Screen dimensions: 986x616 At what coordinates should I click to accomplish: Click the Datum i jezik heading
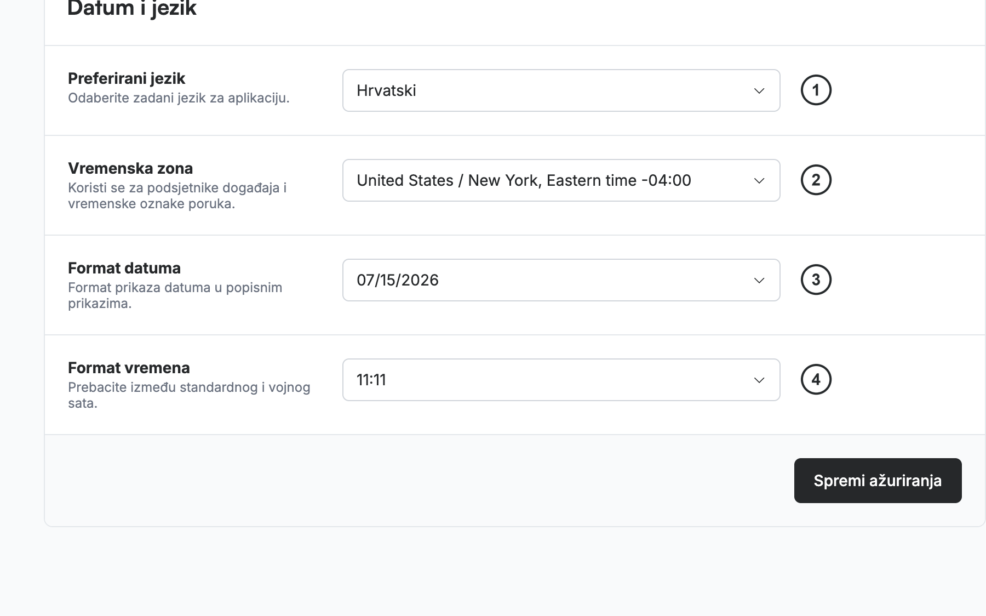click(x=131, y=8)
